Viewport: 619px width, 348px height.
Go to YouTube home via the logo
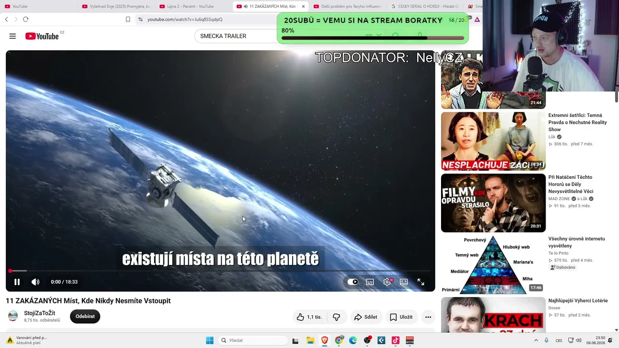tap(42, 36)
